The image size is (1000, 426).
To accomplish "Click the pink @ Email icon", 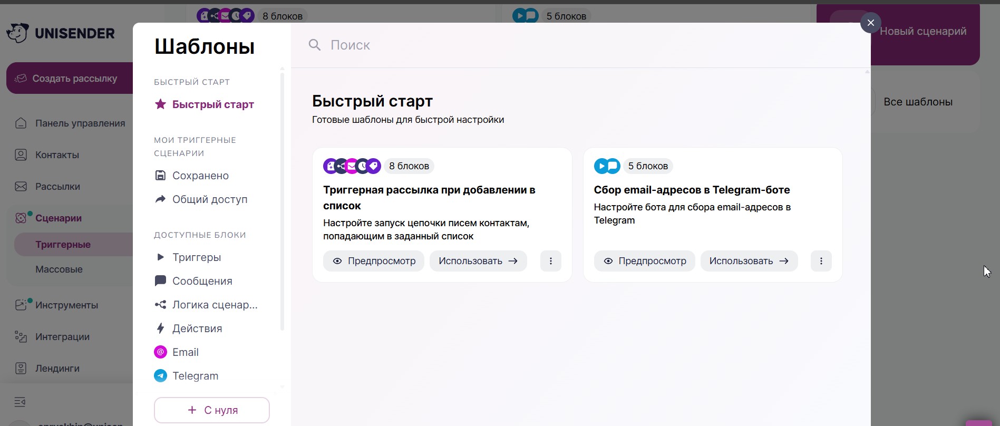I will coord(160,352).
